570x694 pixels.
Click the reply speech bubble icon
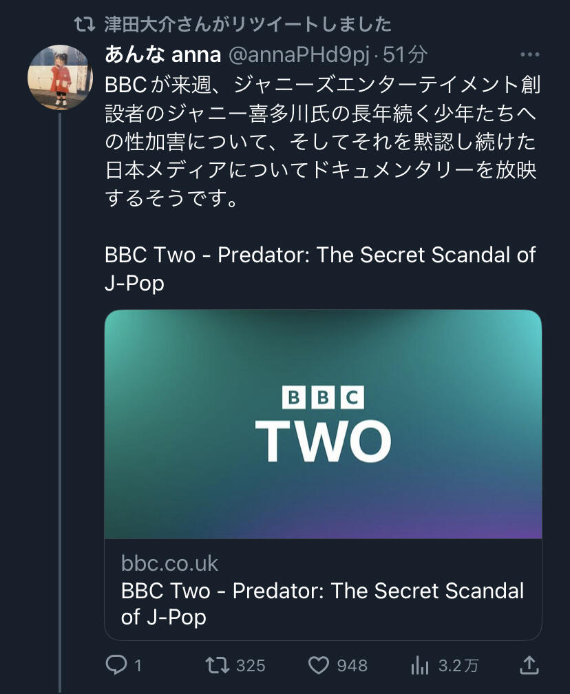coord(116,665)
